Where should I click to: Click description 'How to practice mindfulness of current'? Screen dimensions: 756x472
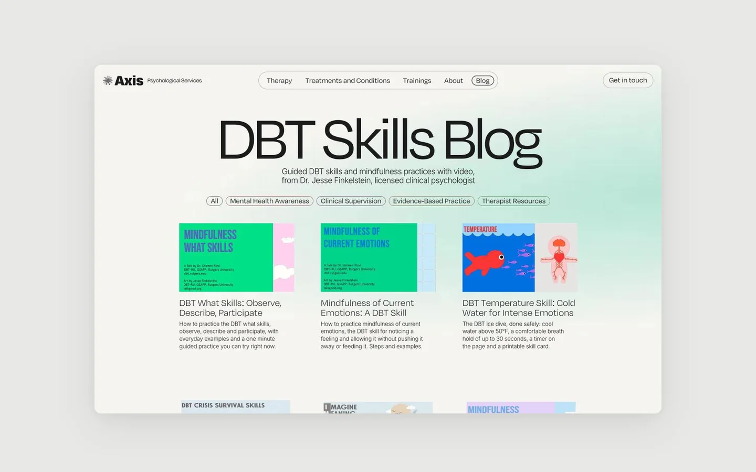372,335
